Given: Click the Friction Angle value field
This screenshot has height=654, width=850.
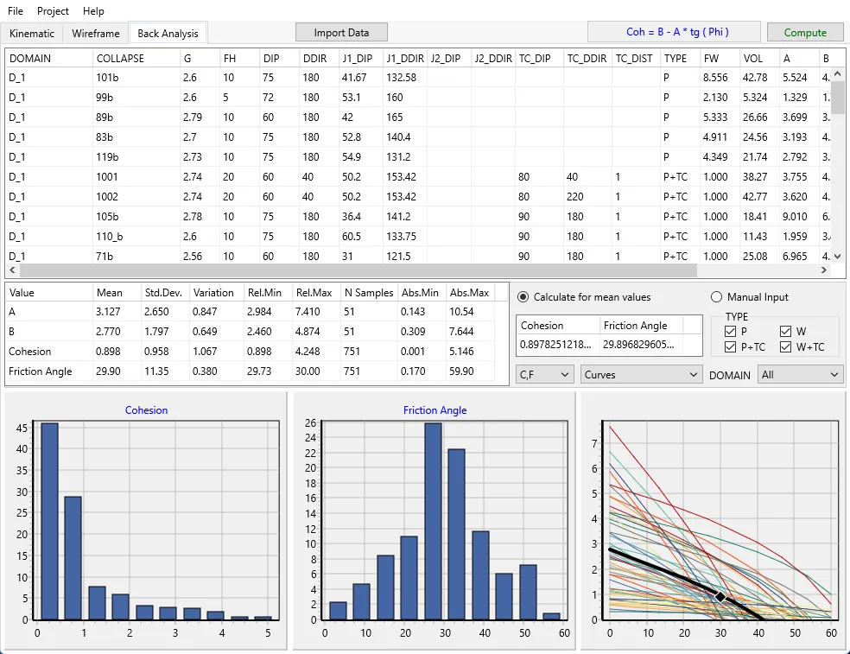Looking at the screenshot, I should [x=641, y=345].
